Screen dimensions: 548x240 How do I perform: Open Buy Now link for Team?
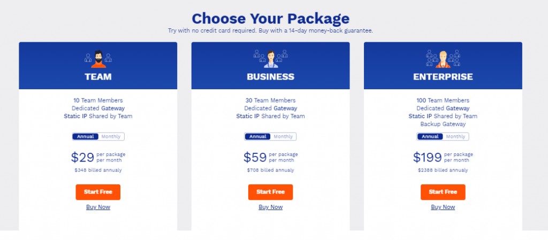[98, 207]
